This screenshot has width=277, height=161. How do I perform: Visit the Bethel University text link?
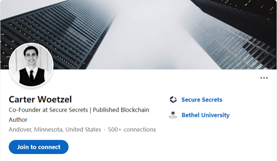(205, 115)
